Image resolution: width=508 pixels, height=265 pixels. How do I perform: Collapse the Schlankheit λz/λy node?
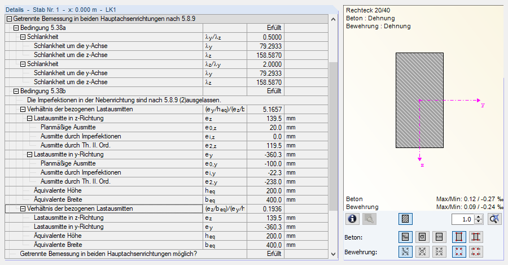pyautogui.click(x=23, y=64)
